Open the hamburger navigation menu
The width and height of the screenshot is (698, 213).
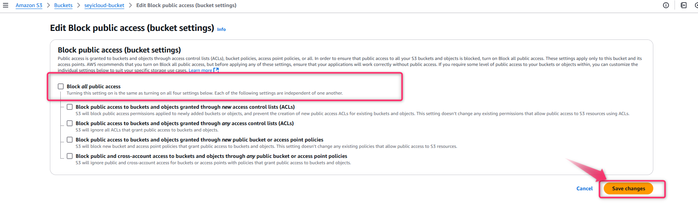click(x=6, y=5)
